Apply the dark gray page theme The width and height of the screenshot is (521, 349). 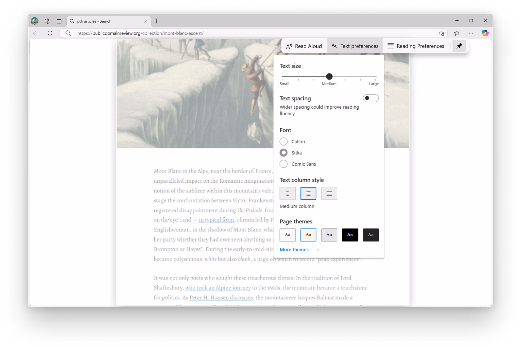371,235
